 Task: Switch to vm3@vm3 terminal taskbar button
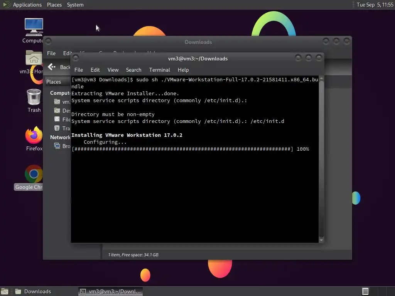pyautogui.click(x=110, y=291)
